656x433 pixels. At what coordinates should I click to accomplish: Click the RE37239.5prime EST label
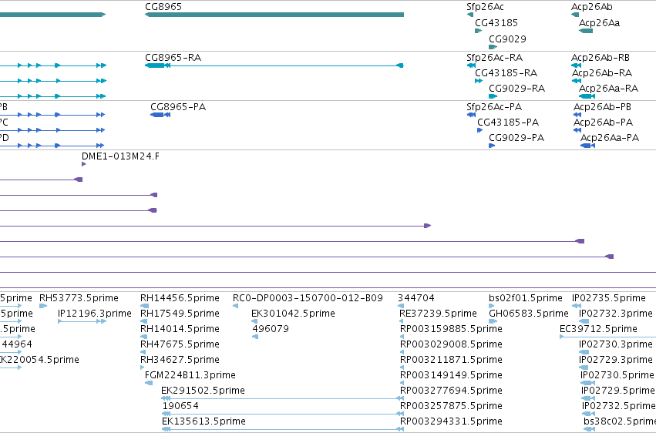click(x=438, y=314)
